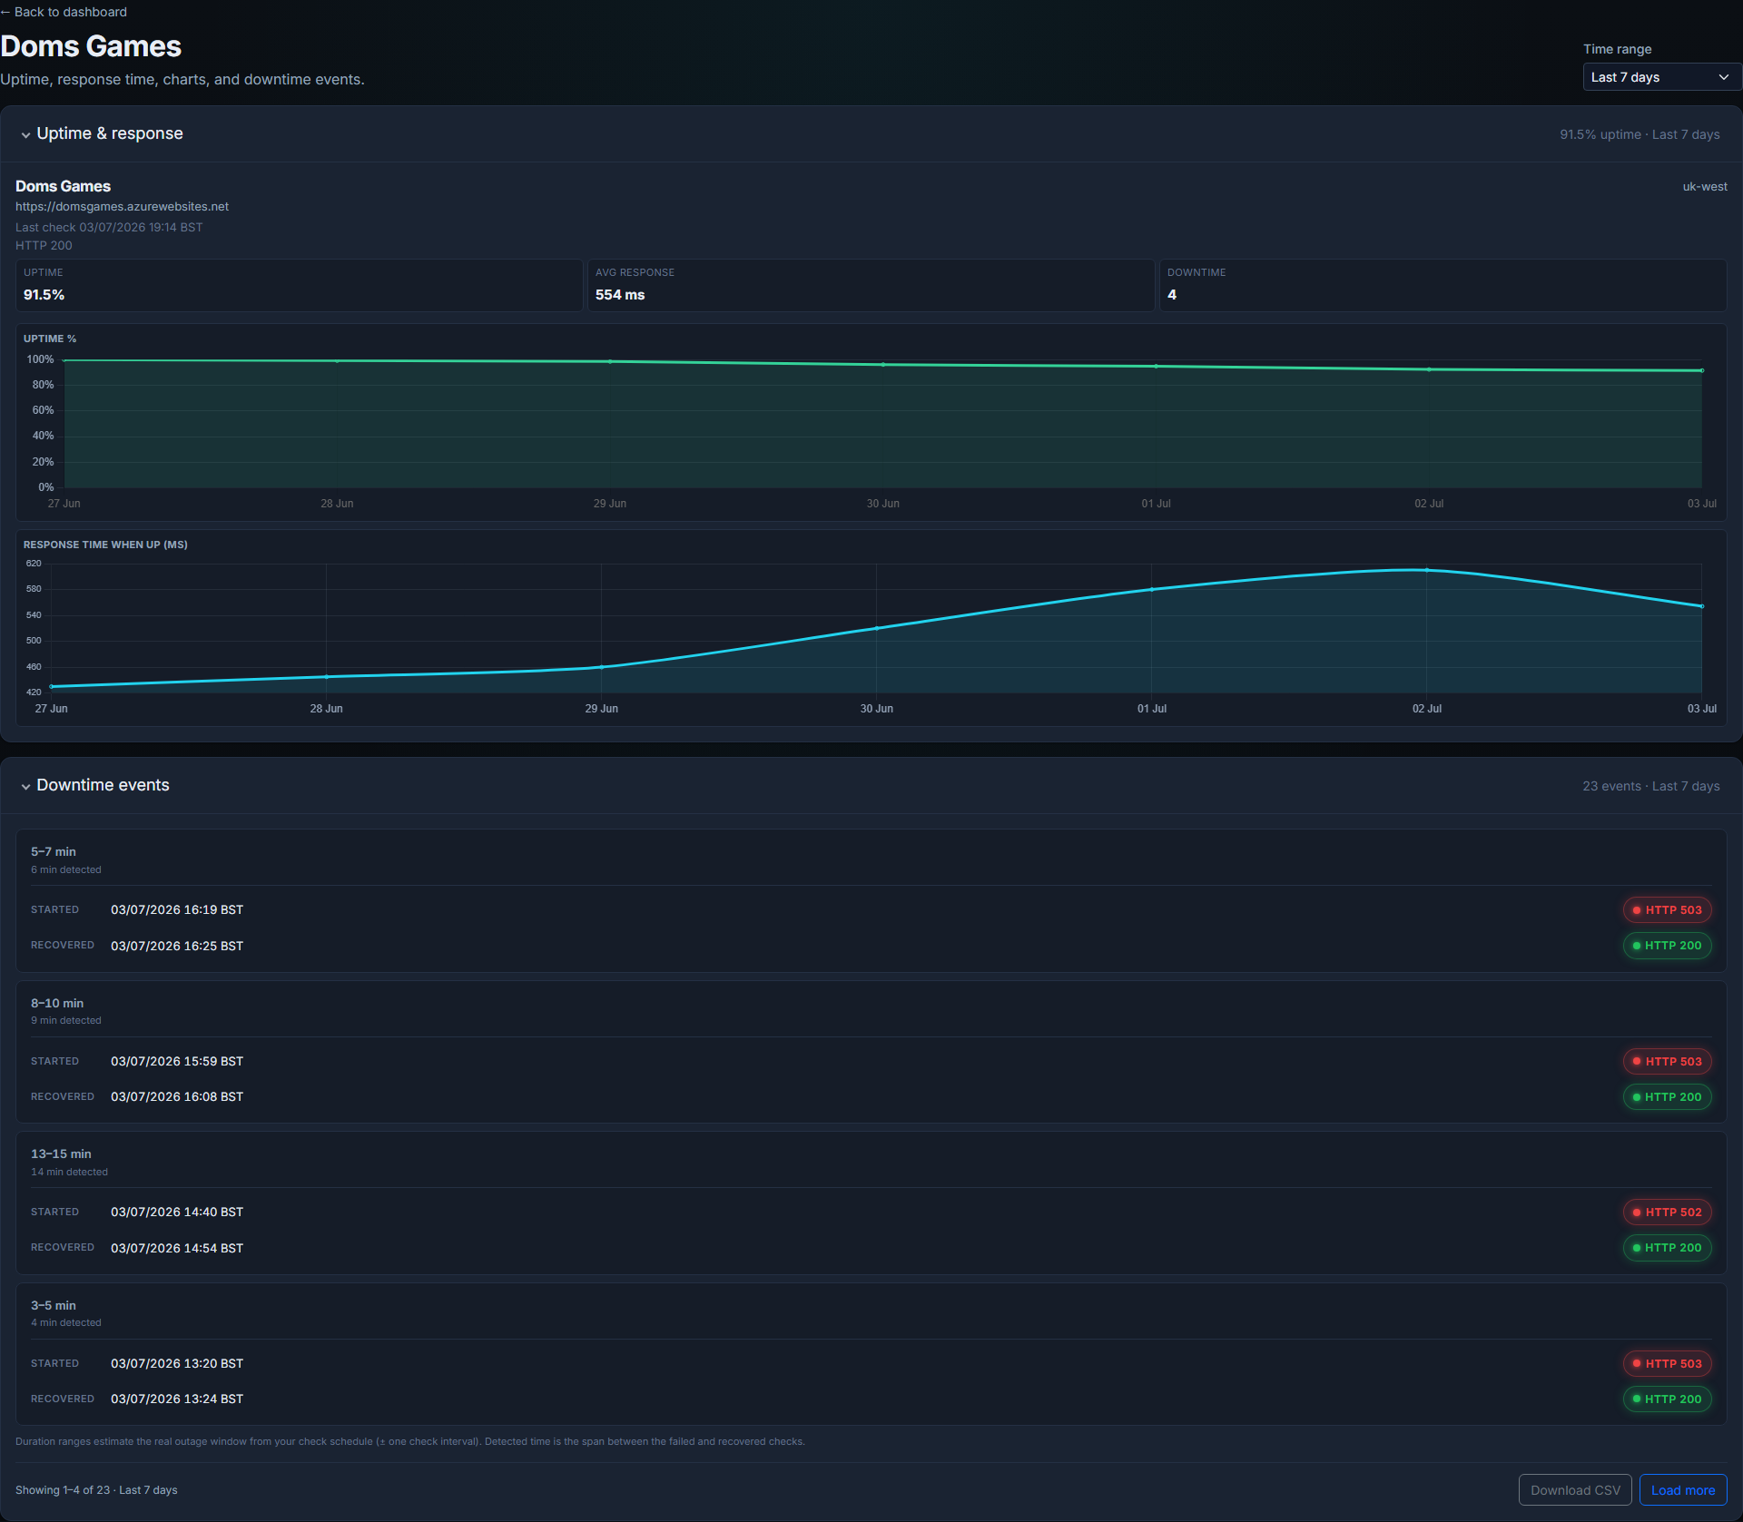
Task: Click the UPTIME 91.5% stat card
Action: pos(300,285)
